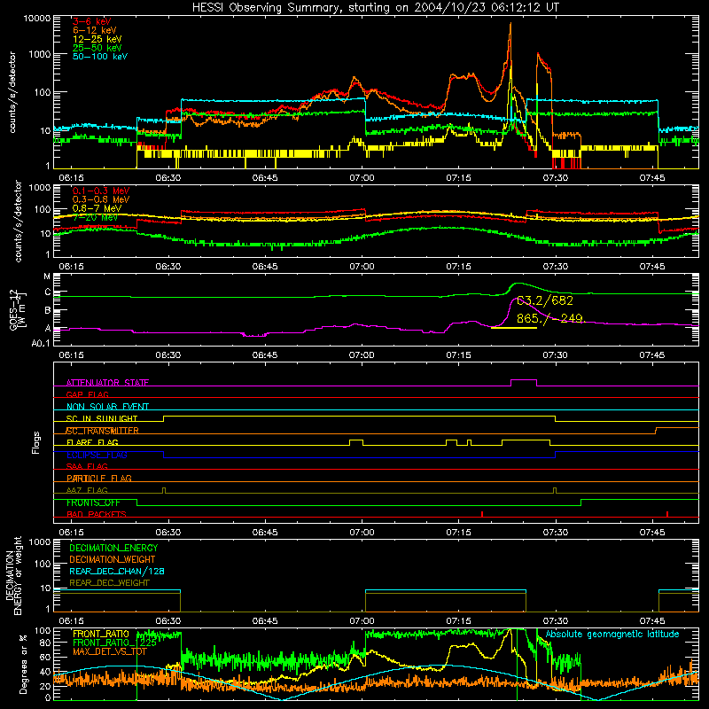This screenshot has height=709, width=709.
Task: Select the yellow 12-25 keV legend label
Action: point(97,39)
